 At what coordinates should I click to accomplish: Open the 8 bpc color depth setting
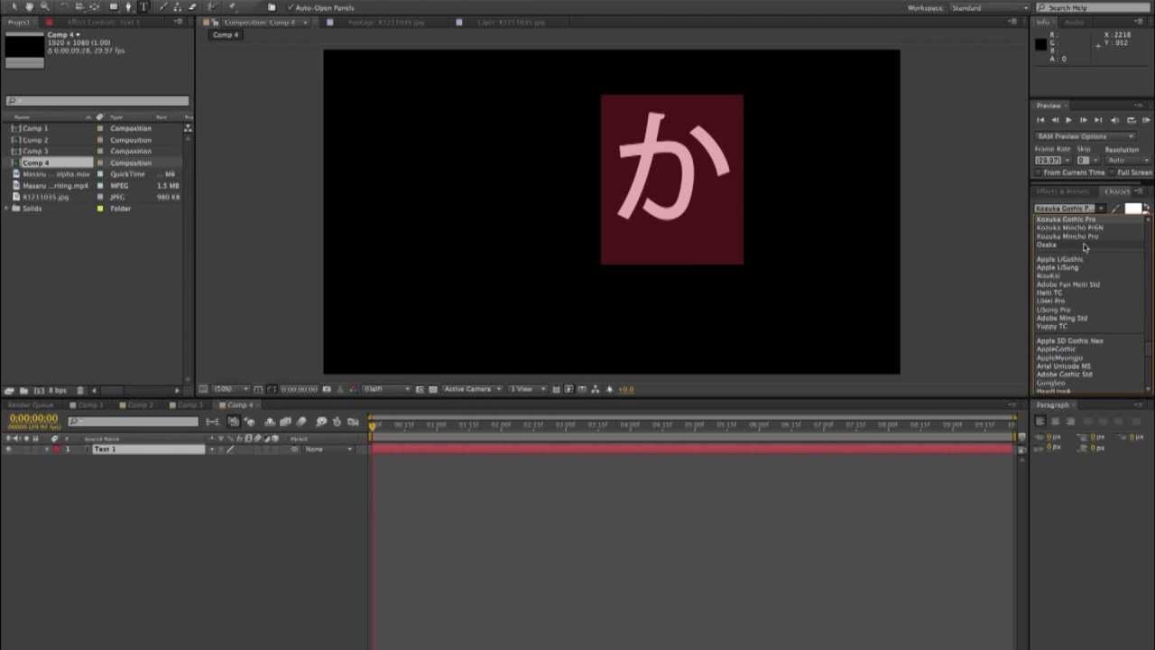[57, 390]
